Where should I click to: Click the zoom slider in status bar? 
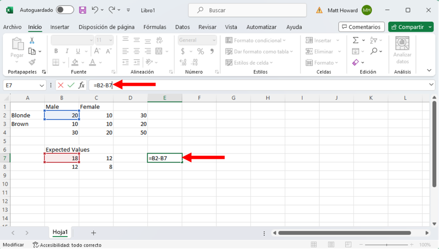tap(387, 245)
